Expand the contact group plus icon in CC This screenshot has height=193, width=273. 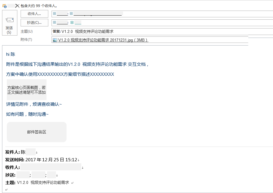[72, 22]
